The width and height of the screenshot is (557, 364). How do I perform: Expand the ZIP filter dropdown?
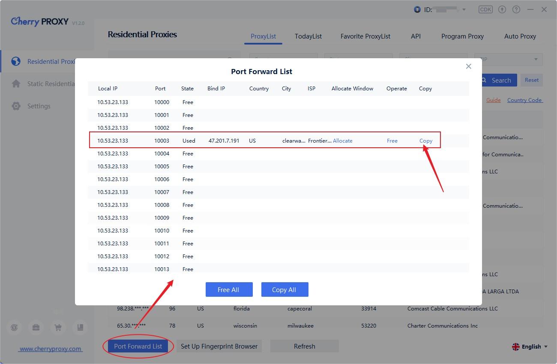pyautogui.click(x=536, y=60)
